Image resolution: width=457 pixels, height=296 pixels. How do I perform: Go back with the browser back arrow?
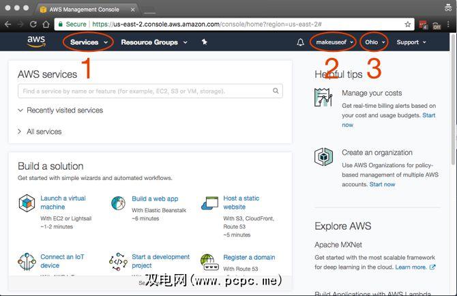point(8,24)
